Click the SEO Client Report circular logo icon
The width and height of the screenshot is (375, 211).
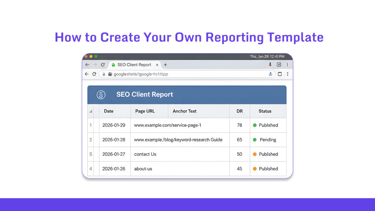tap(101, 94)
